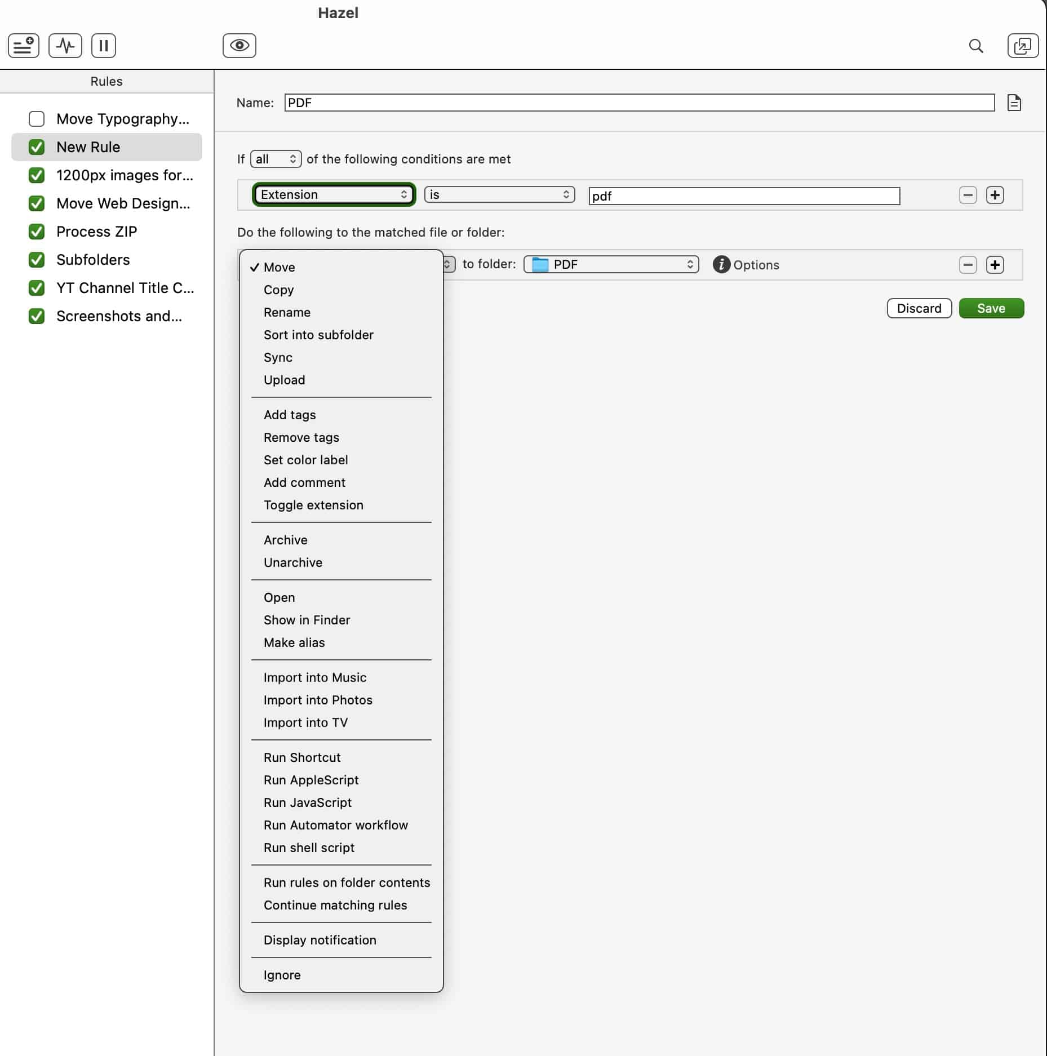Viewport: 1047px width, 1056px height.
Task: Uncheck the Subfolders rule checkbox
Action: [x=37, y=260]
